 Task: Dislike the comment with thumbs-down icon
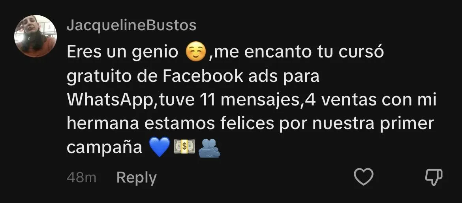[434, 177]
